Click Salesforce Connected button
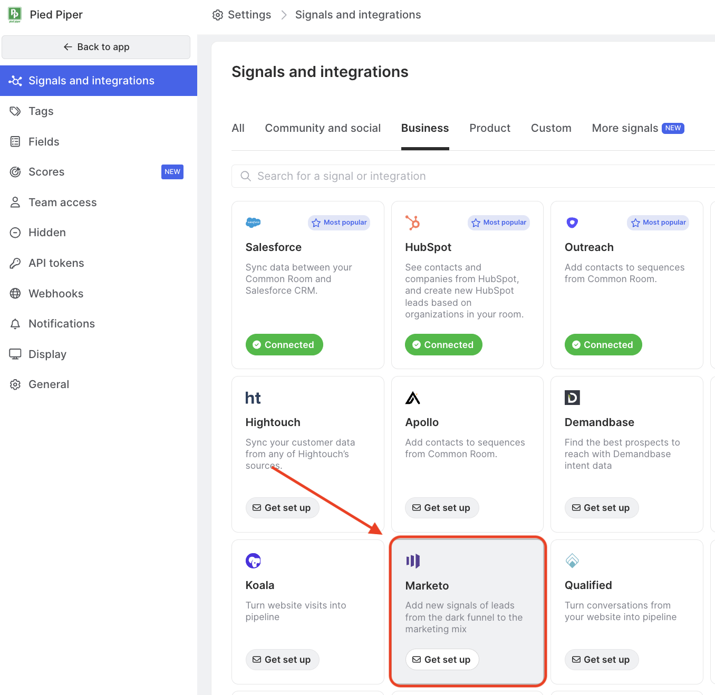The image size is (715, 695). click(284, 344)
